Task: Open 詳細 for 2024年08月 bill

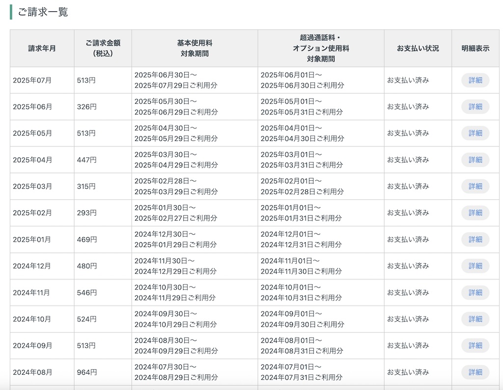Action: tap(475, 372)
